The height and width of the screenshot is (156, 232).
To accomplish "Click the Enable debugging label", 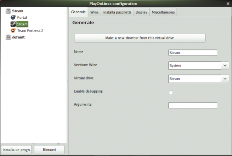I will pos(88,91).
